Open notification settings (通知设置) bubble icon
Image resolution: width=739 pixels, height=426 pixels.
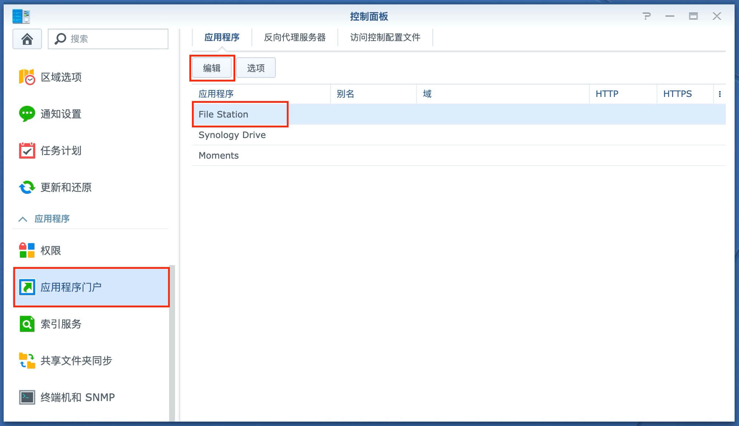[27, 114]
